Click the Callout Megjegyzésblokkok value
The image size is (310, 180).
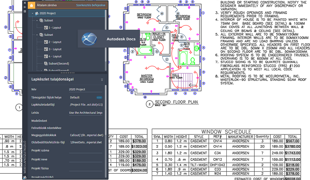point(86,135)
